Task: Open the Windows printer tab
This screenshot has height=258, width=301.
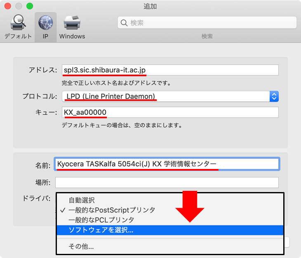Action: point(72,27)
